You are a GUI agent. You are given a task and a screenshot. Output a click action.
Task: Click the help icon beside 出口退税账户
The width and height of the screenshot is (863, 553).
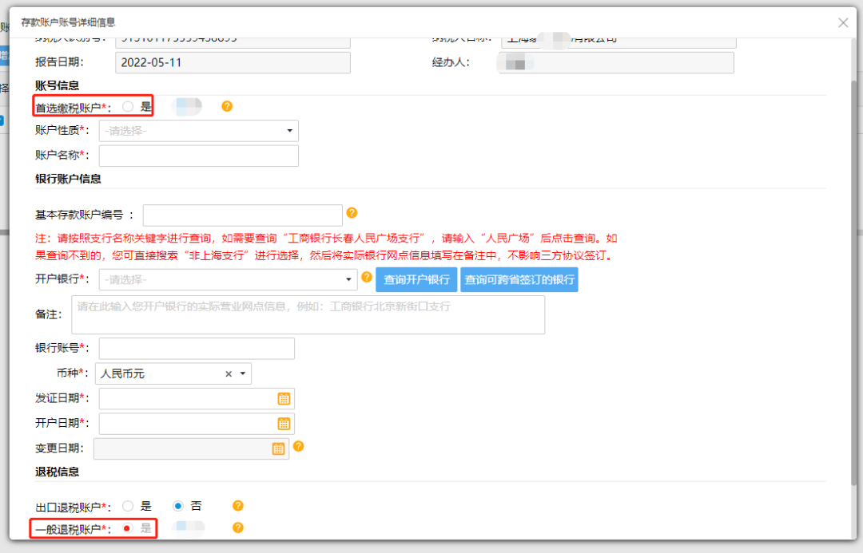237,505
